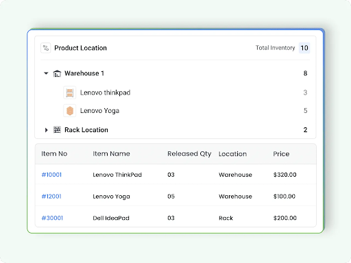The width and height of the screenshot is (351, 263).
Task: Click the $100.00 price cell
Action: 285,197
